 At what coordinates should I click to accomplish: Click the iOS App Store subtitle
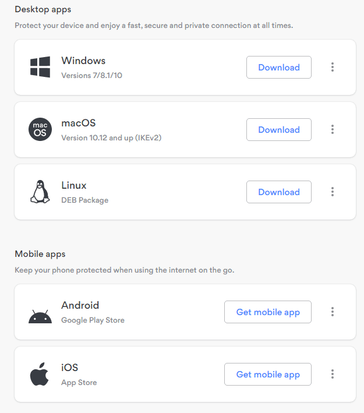pos(79,383)
